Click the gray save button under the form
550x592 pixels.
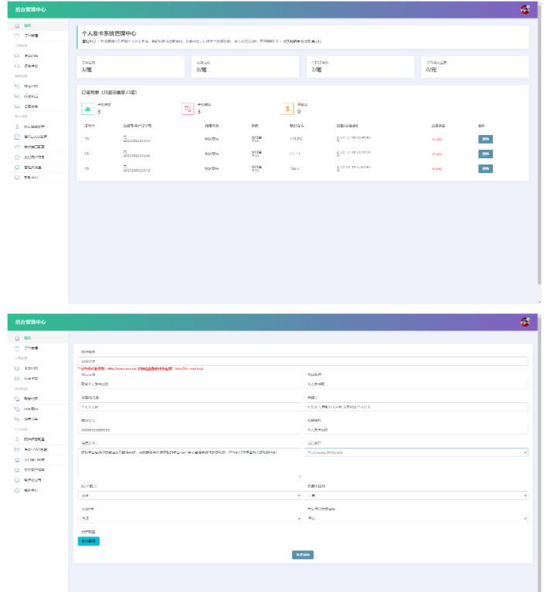coord(302,555)
